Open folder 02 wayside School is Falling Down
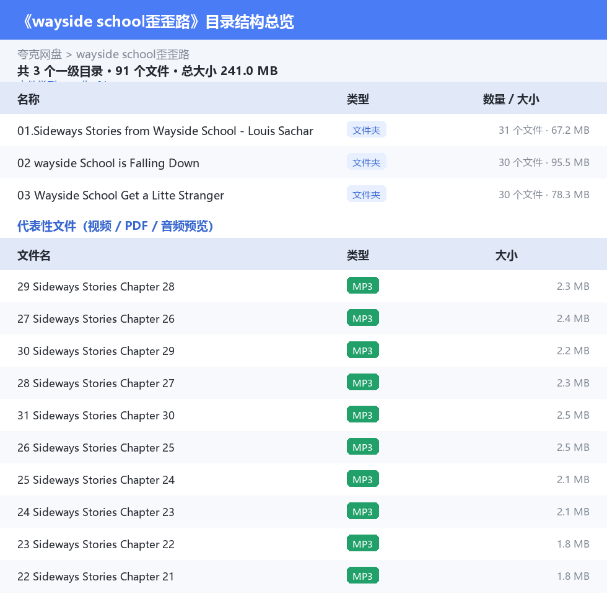The height and width of the screenshot is (612, 607). coord(108,163)
